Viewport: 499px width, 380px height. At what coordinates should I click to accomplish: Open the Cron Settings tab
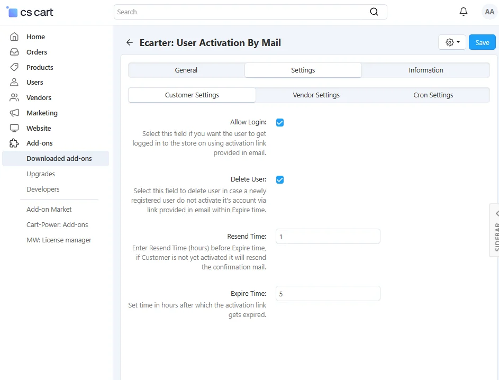433,95
